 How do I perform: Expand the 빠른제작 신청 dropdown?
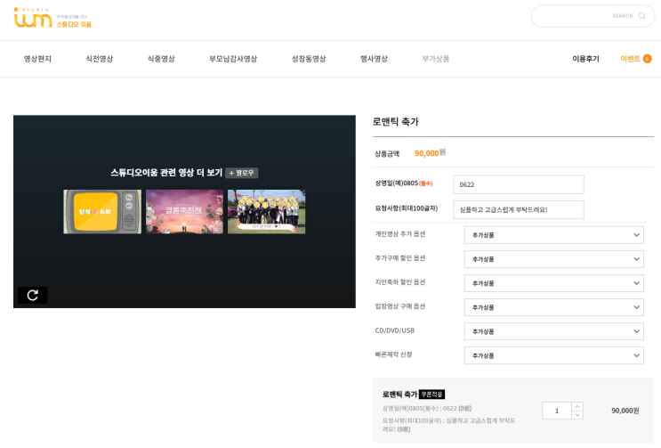(554, 355)
